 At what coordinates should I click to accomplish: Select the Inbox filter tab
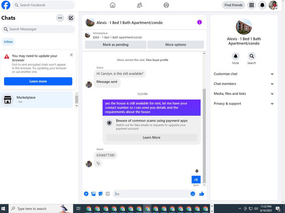(x=8, y=42)
